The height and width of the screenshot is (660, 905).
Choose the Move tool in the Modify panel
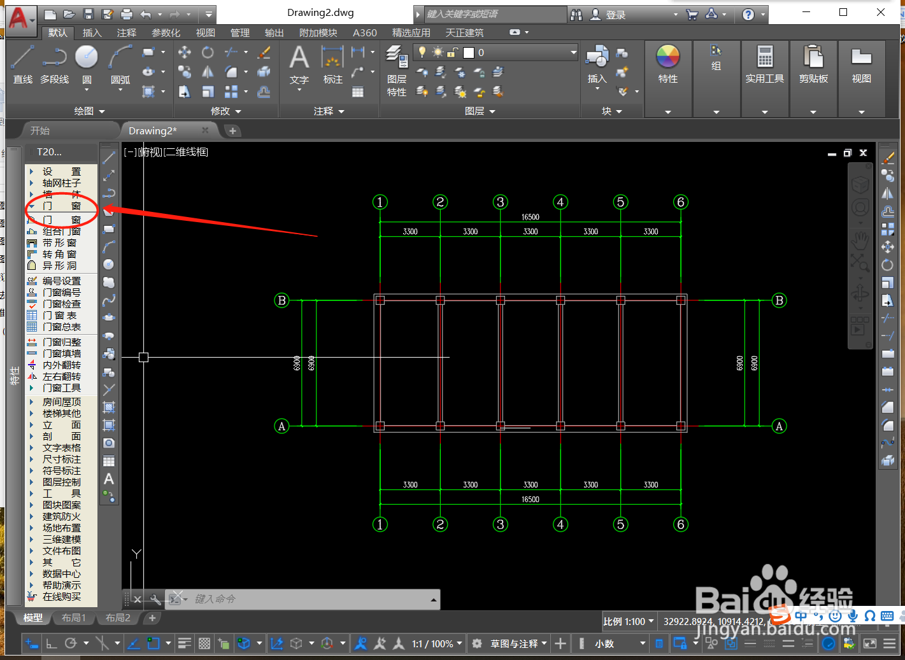pyautogui.click(x=185, y=52)
